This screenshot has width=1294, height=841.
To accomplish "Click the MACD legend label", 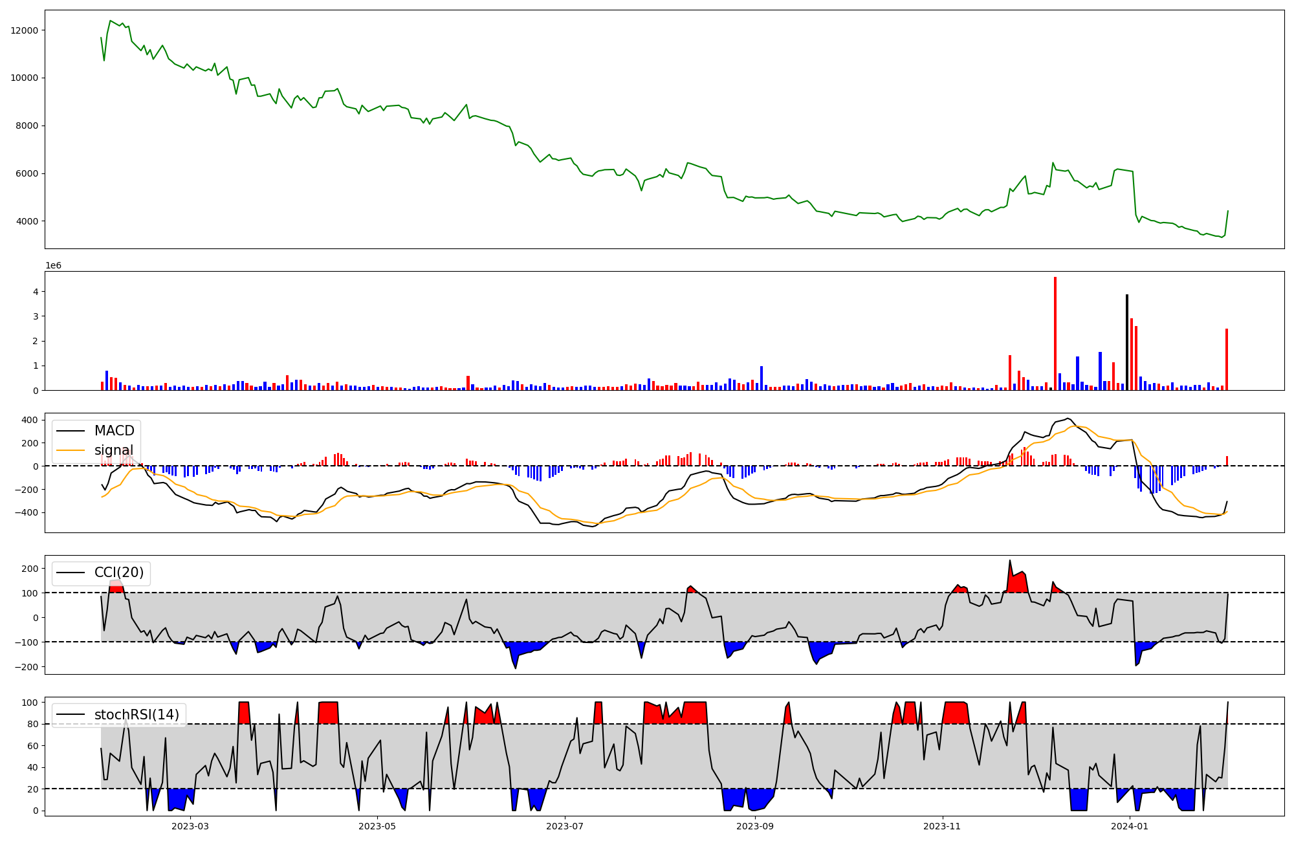I will tap(114, 431).
